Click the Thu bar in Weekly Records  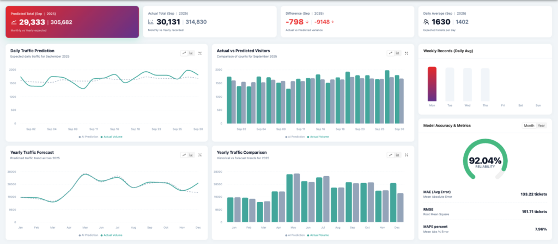[x=485, y=84]
